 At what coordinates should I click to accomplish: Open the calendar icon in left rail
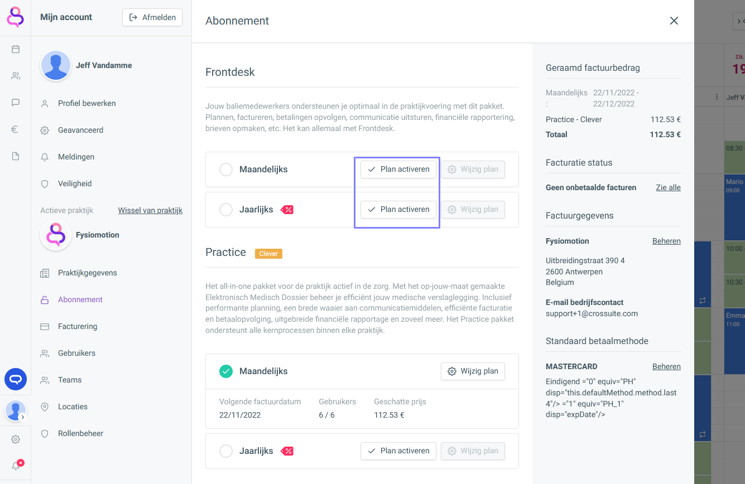16,49
